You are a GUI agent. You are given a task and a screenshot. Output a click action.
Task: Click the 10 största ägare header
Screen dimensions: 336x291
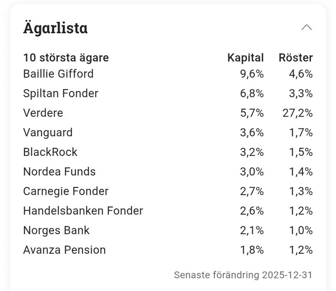(x=66, y=58)
